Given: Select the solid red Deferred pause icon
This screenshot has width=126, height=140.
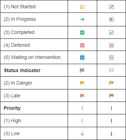Looking at the screenshot, I should coord(82,45).
